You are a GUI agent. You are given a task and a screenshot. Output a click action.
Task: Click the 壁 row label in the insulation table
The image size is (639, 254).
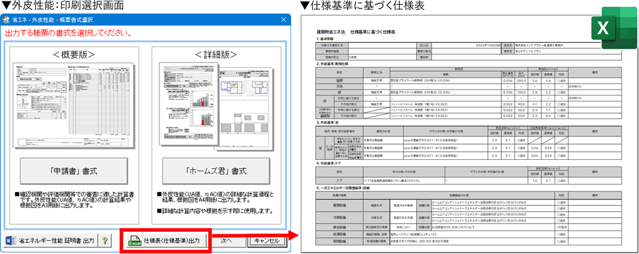pyautogui.click(x=339, y=92)
